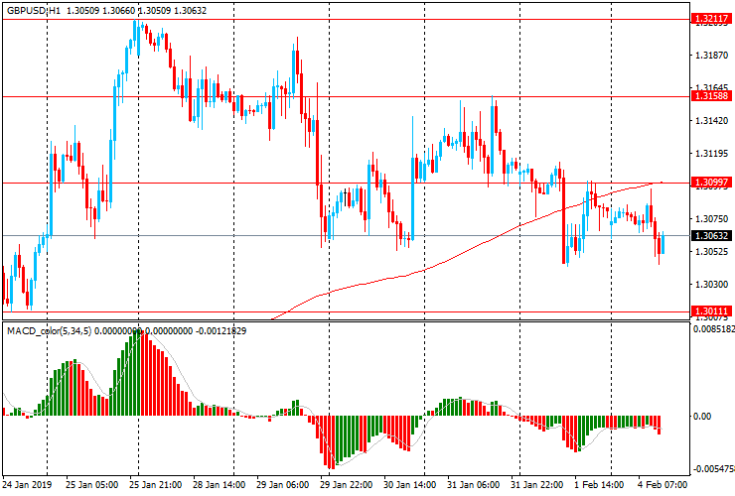Click the 30 Jan 14:00 time label
The image size is (735, 496).
coord(409,484)
